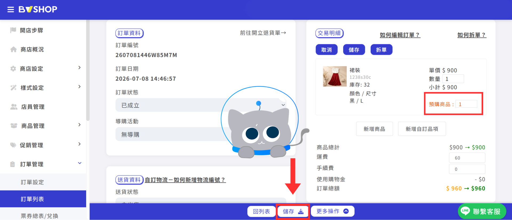Contact support via 聯繫客服 button
The width and height of the screenshot is (512, 220).
pyautogui.click(x=482, y=211)
